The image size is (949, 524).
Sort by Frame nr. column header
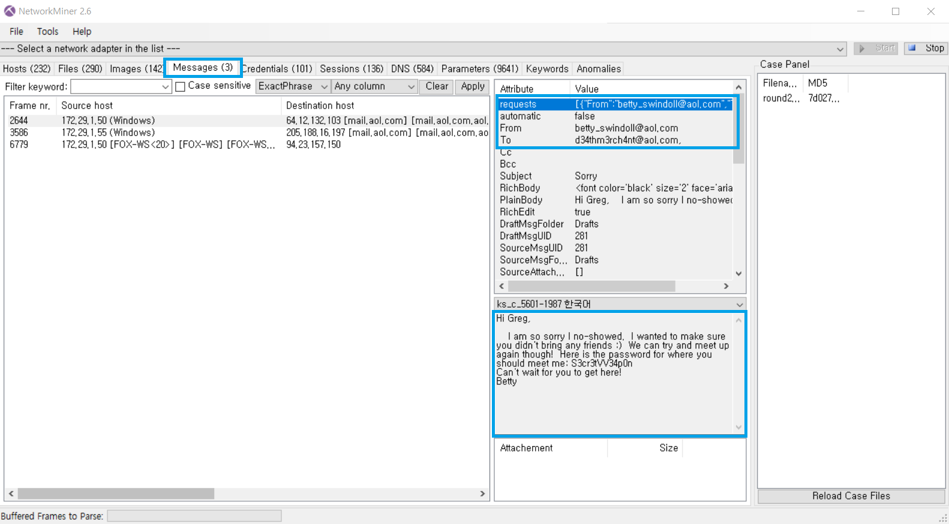(31, 106)
